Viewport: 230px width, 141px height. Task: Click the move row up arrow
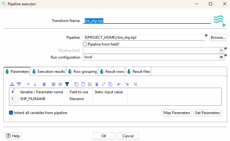[28, 84]
